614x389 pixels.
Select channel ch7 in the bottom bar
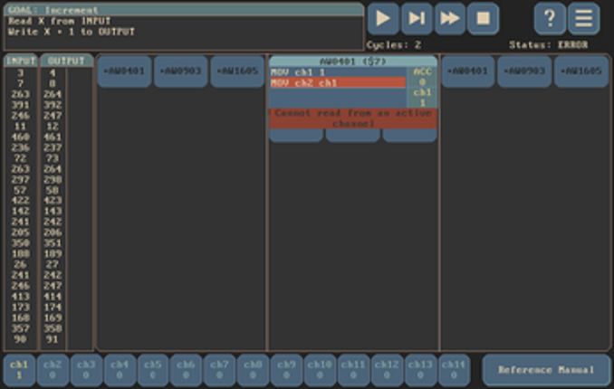tap(220, 370)
